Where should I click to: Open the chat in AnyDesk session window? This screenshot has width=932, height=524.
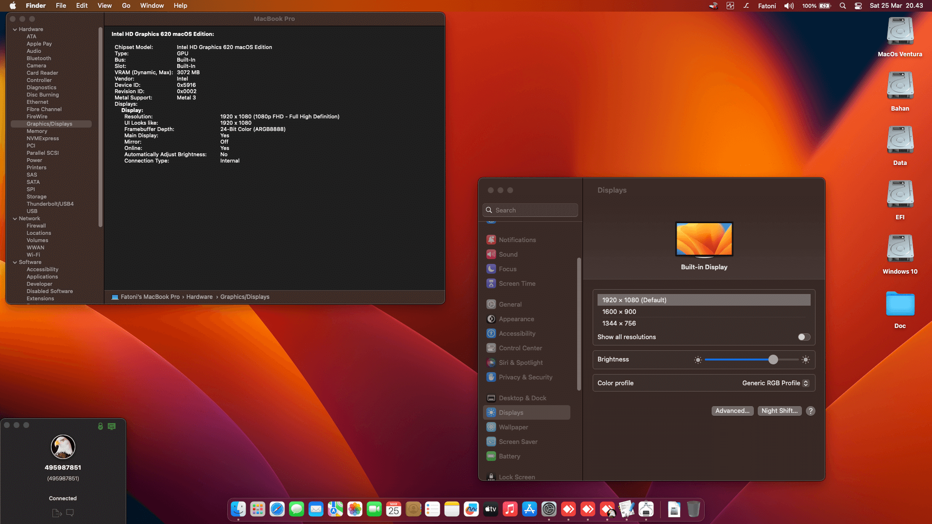(x=70, y=512)
